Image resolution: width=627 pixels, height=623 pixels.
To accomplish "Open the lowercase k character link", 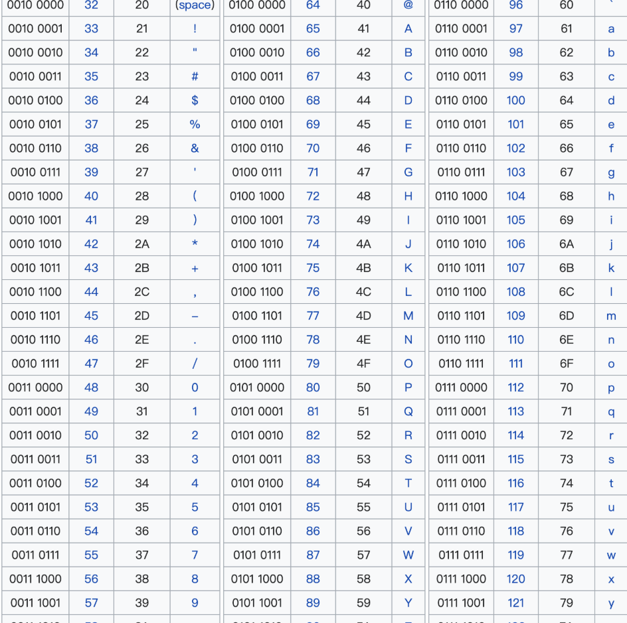I will (x=611, y=268).
